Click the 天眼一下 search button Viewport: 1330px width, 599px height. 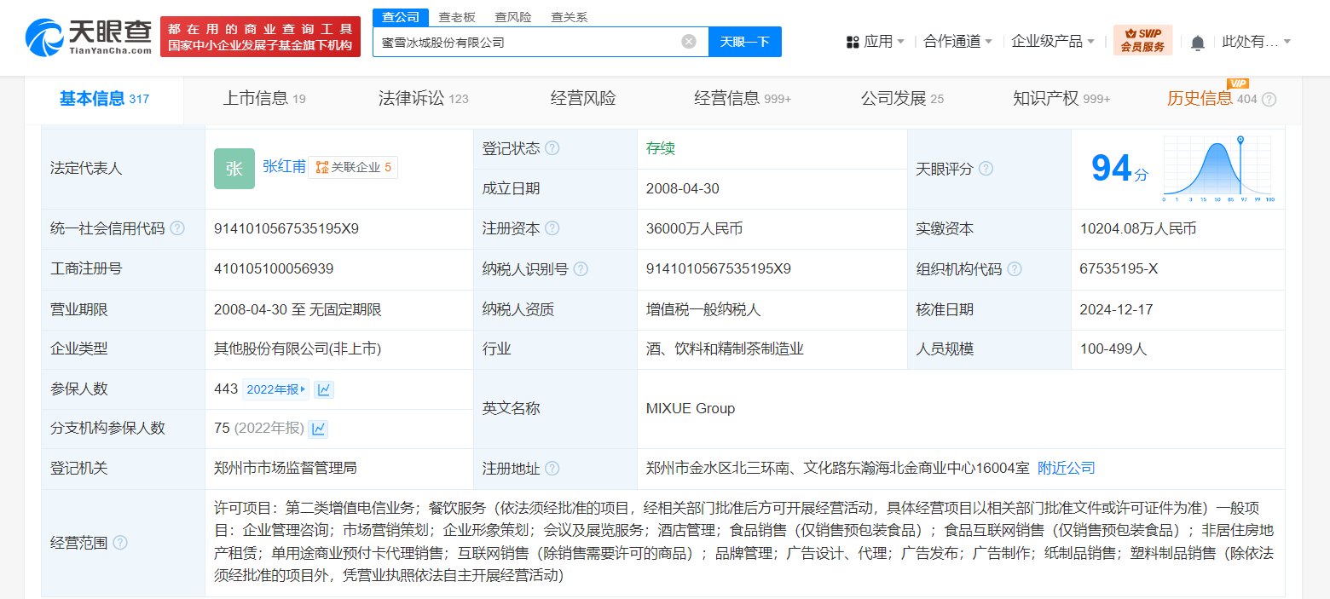745,42
